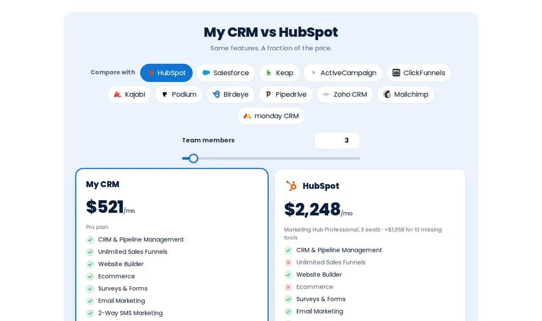
Task: Click "Surveys & Forms" in HubSpot card
Action: tap(321, 299)
